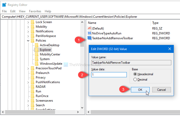The height and width of the screenshot is (116, 180).
Task: Open the File menu
Action: tap(4, 11)
